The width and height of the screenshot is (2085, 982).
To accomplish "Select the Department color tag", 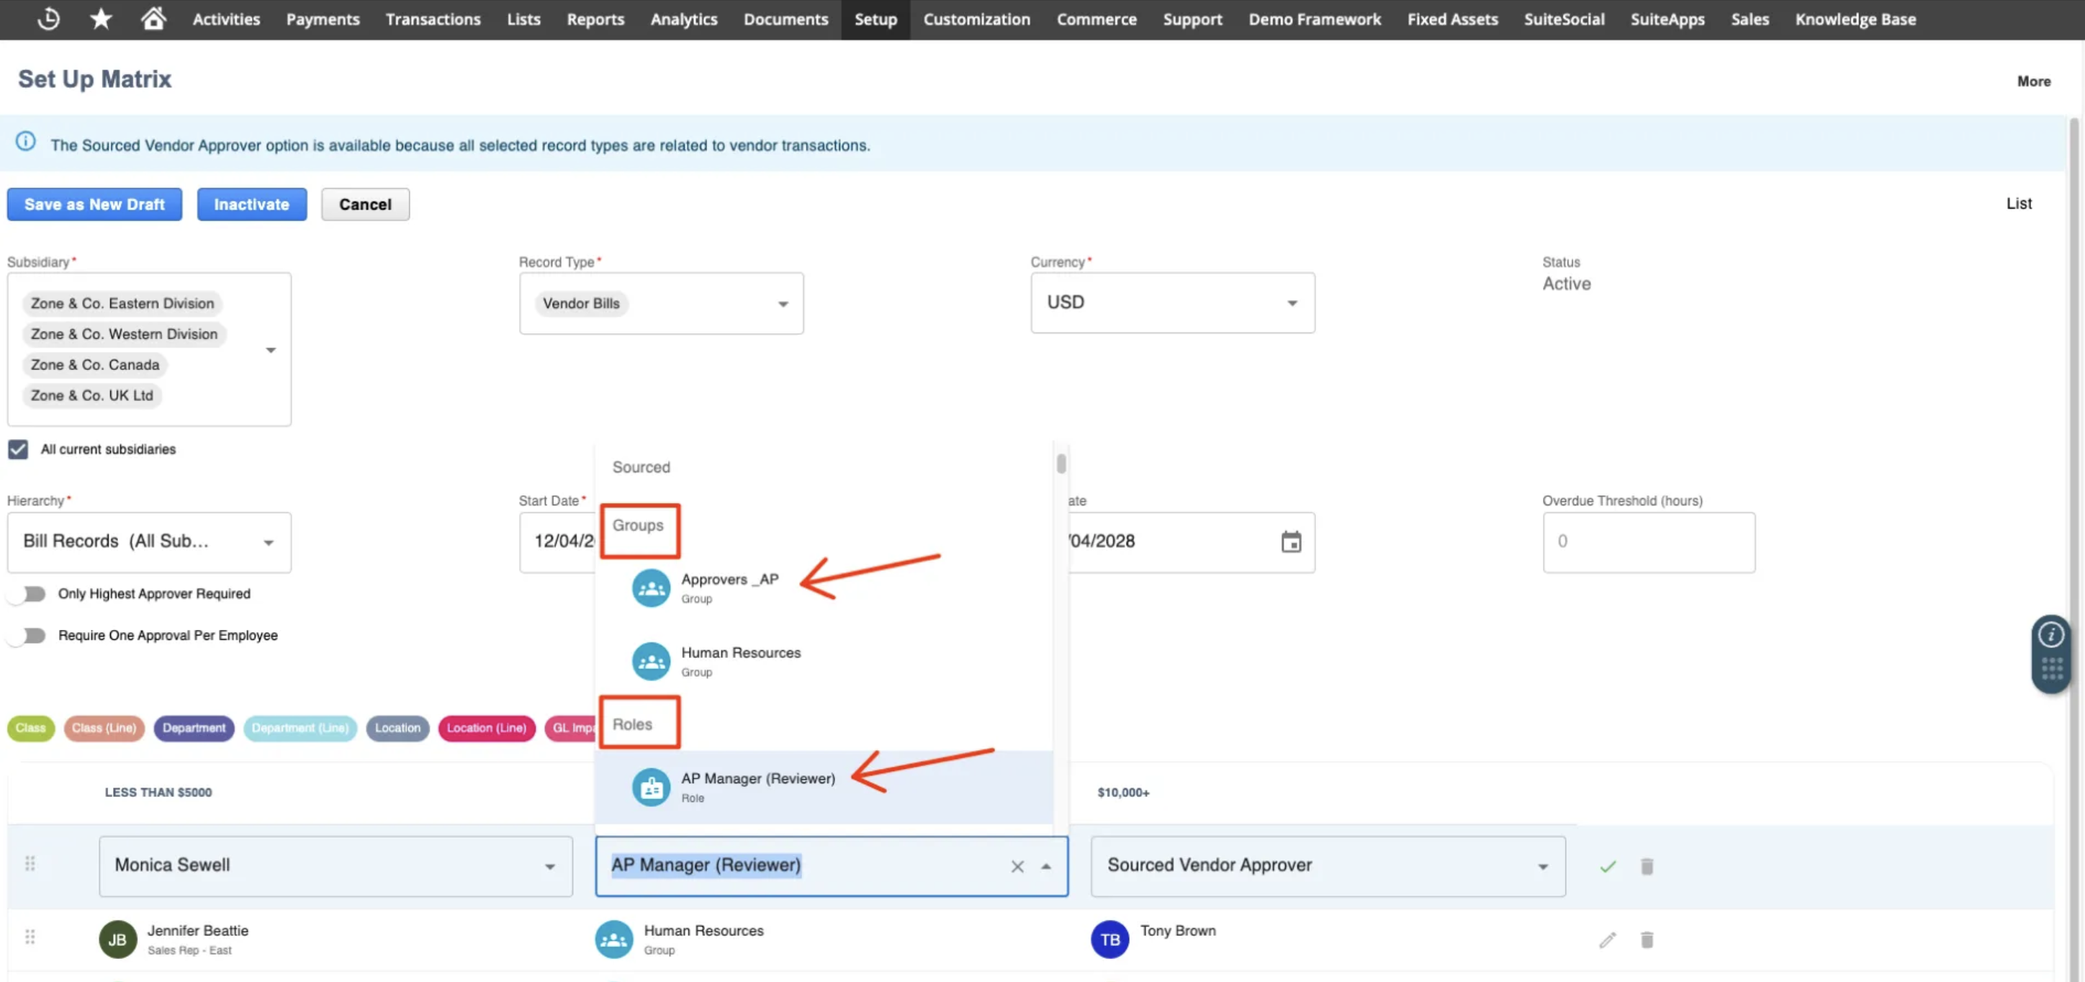I will pyautogui.click(x=194, y=728).
